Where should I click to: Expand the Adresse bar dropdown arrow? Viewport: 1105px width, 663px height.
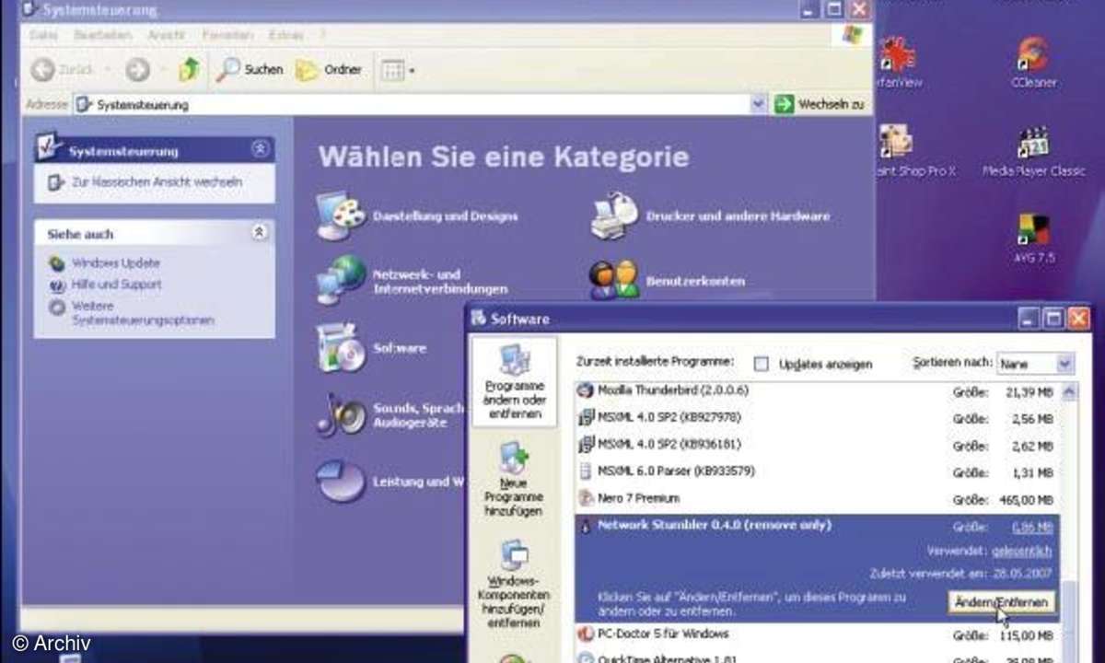(759, 105)
